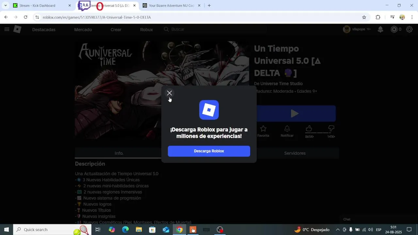The image size is (418, 235).
Task: View site information icon in address bar
Action: point(37,17)
